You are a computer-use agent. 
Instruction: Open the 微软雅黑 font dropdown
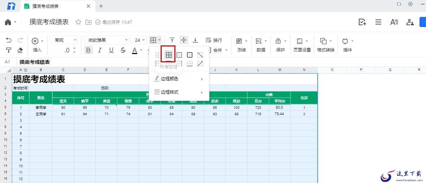pos(107,40)
